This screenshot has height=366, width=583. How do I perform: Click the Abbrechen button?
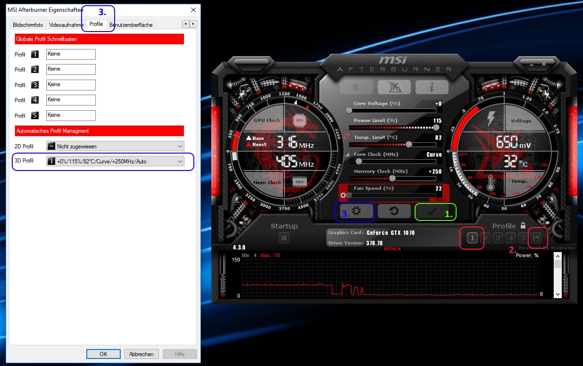coord(142,354)
